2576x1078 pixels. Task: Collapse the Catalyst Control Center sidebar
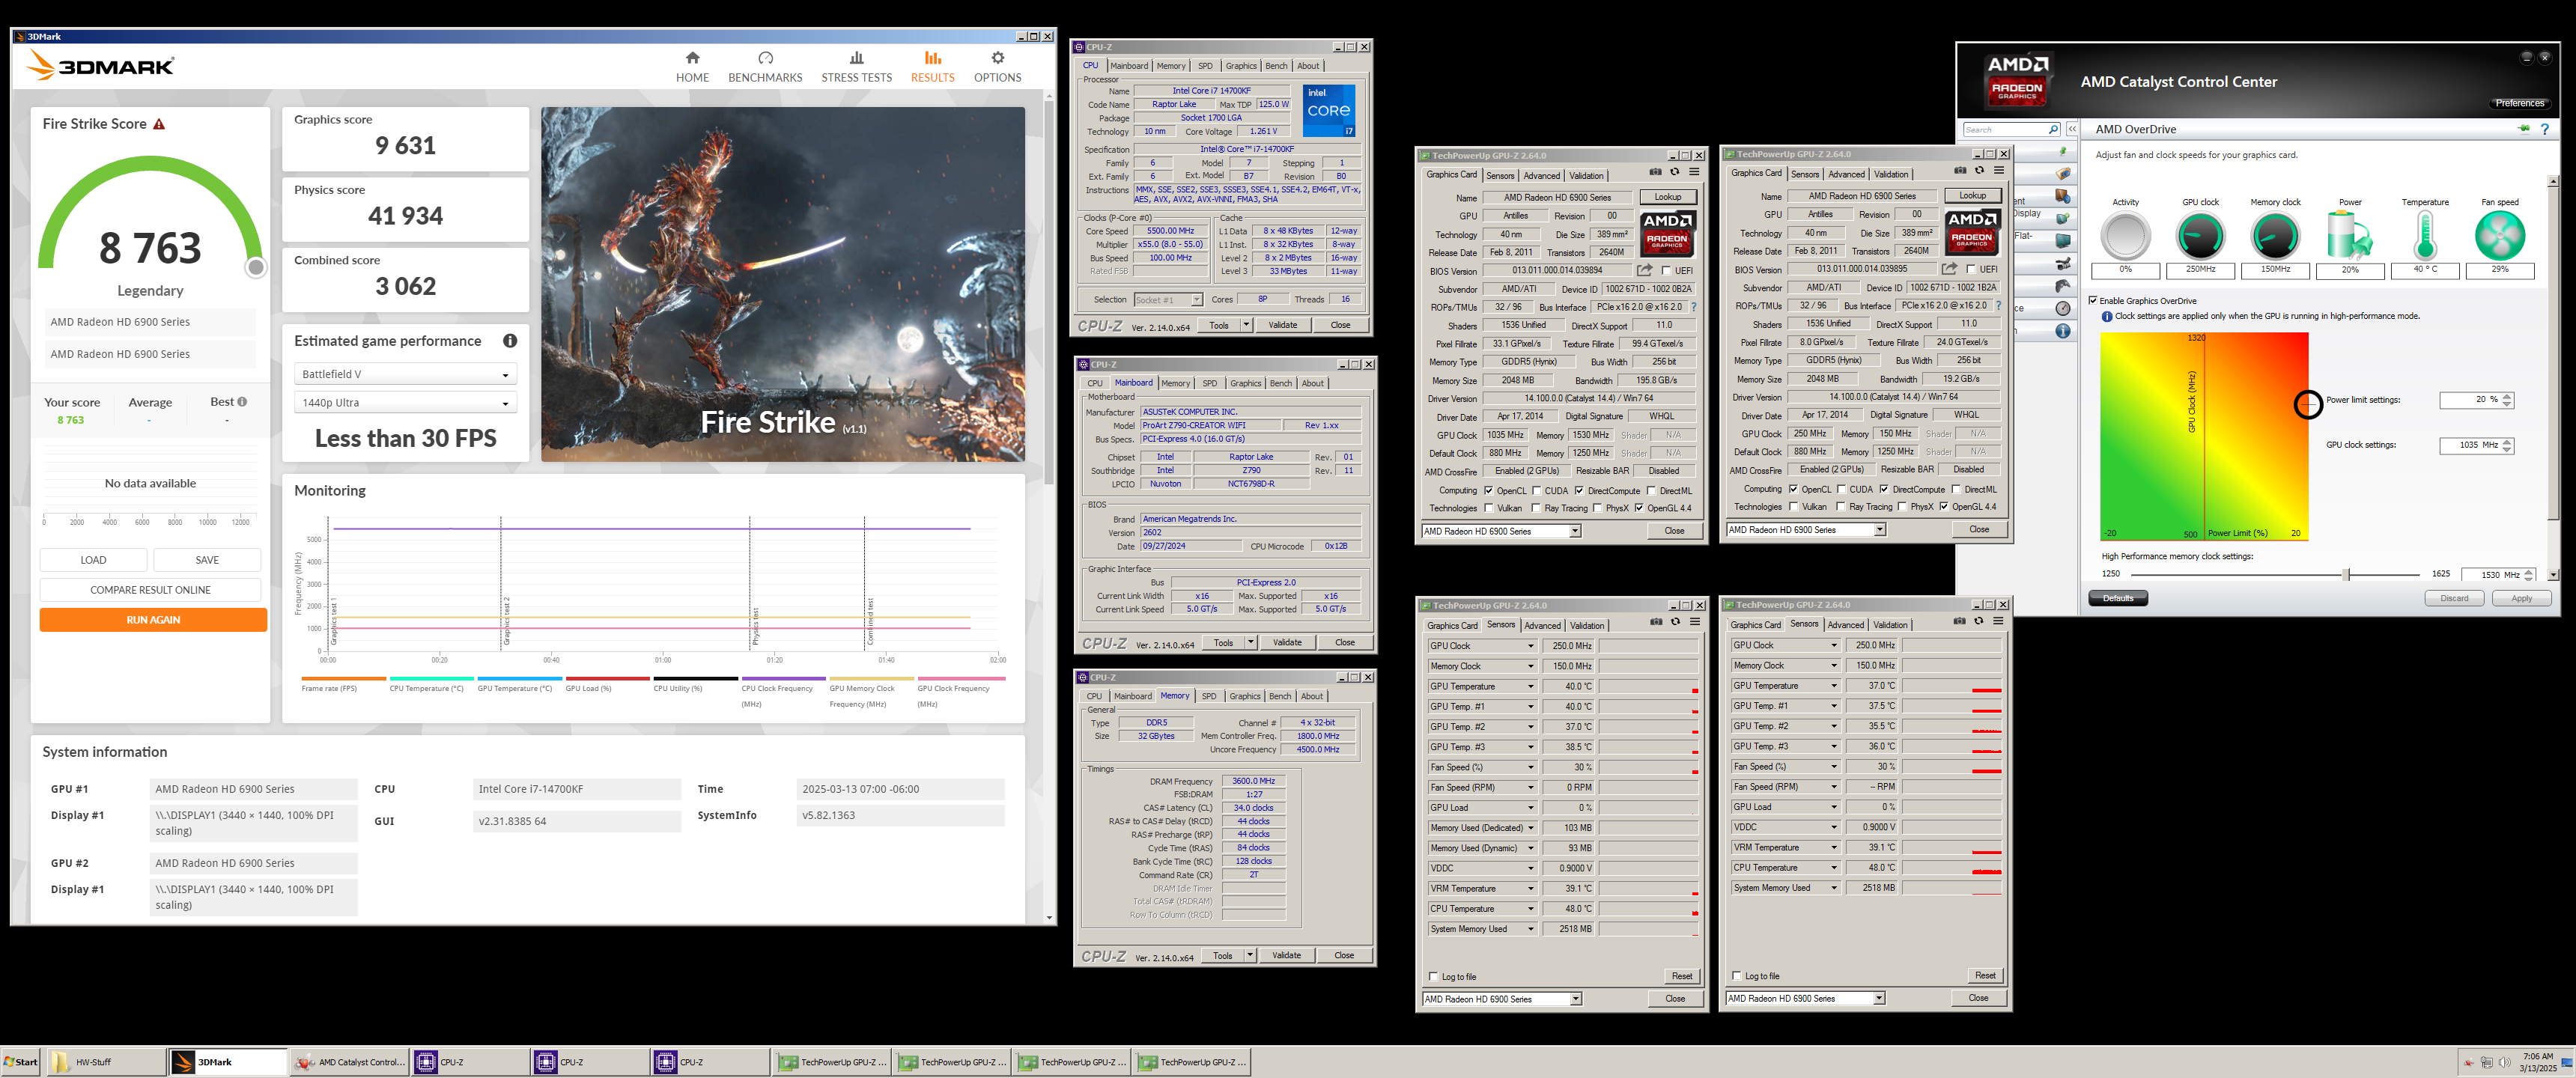(x=2072, y=130)
